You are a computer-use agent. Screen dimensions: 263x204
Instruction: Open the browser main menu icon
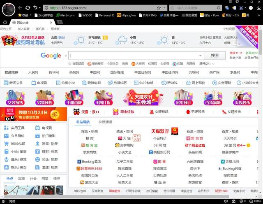pyautogui.click(x=231, y=2)
